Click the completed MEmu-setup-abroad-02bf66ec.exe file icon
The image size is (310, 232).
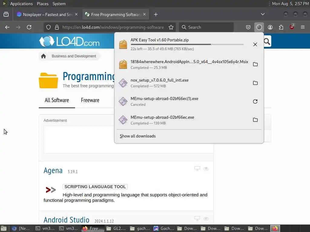(x=123, y=120)
